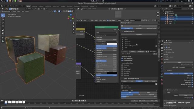The image size is (194, 109).
Task: Choose the Rotate tool in viewport toolbar
Action: (x=3, y=26)
